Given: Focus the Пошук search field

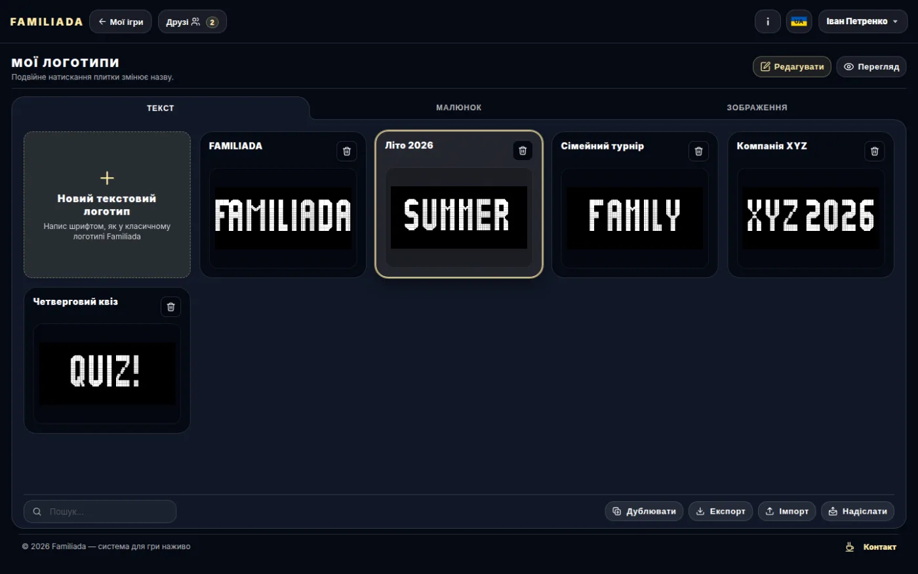Looking at the screenshot, I should tap(100, 512).
